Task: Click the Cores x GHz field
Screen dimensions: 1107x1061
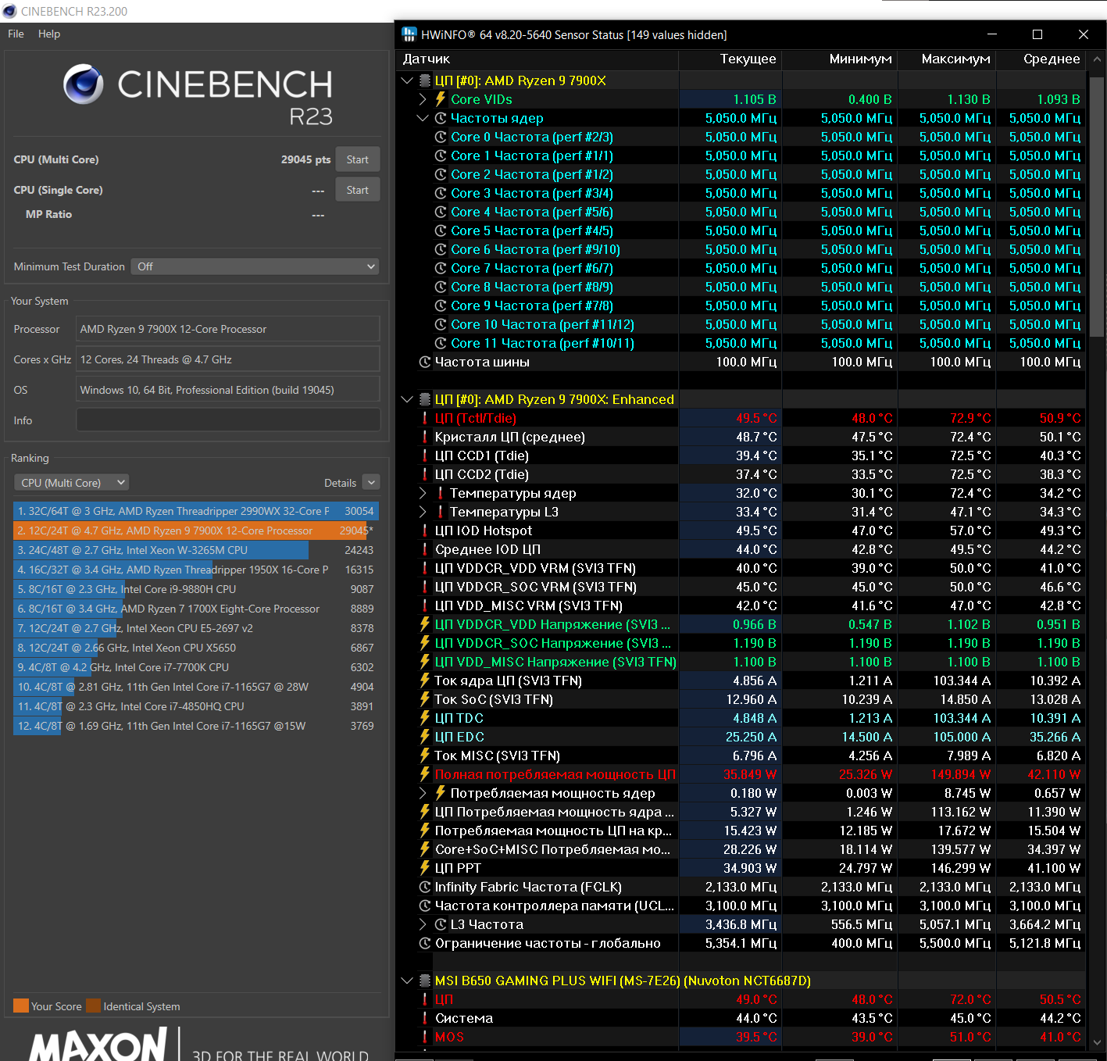Action: (227, 359)
